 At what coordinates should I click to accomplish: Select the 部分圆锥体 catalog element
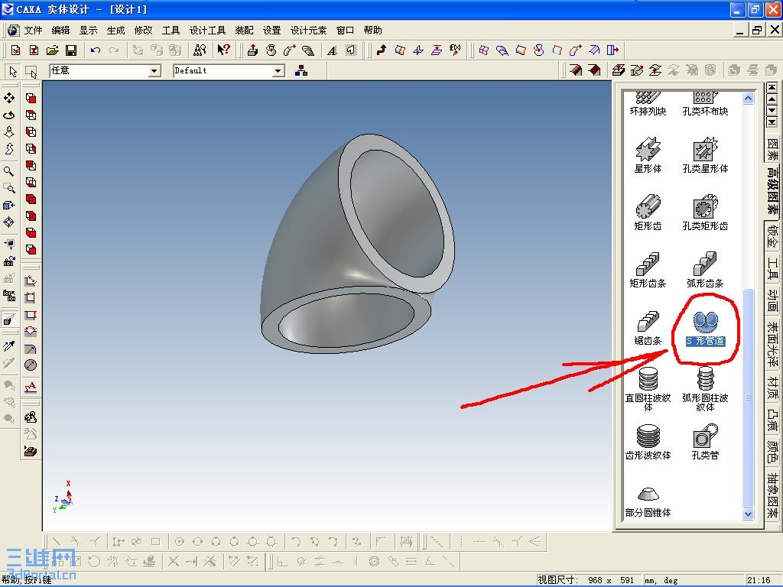648,501
